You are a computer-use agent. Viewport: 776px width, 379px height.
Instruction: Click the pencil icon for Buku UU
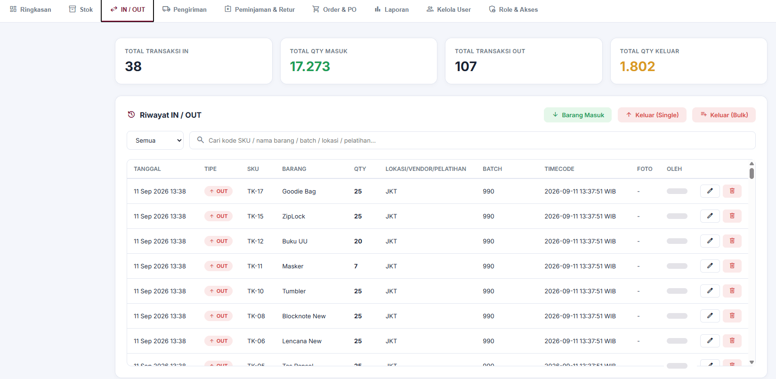click(x=710, y=241)
